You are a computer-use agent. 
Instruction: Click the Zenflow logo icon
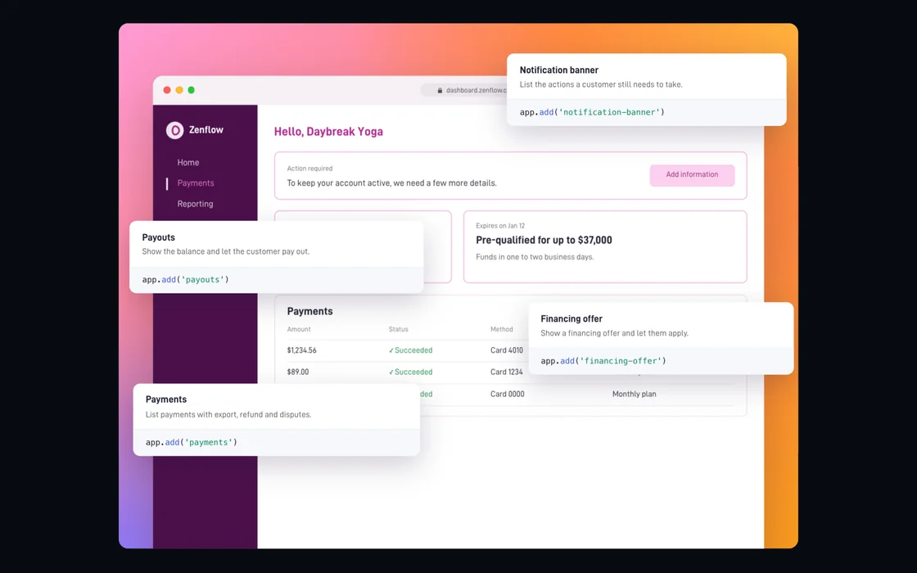(x=174, y=130)
